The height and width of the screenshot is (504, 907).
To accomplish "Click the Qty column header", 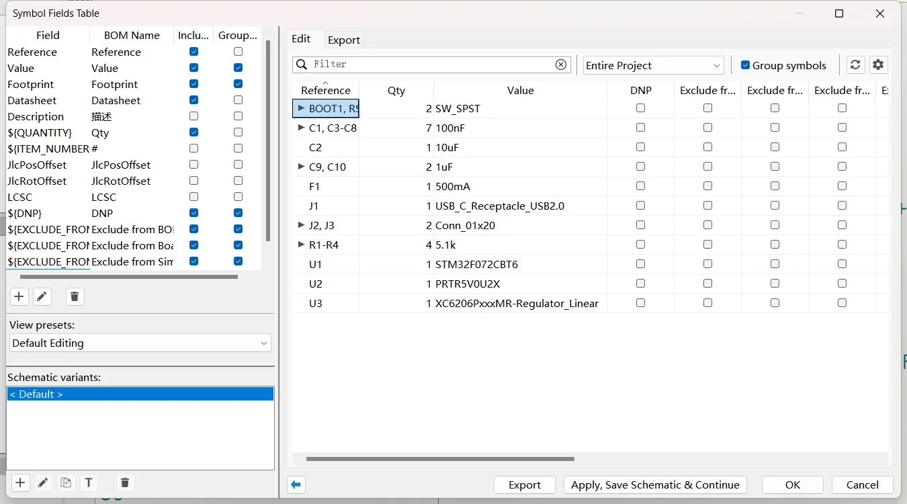I will point(396,90).
